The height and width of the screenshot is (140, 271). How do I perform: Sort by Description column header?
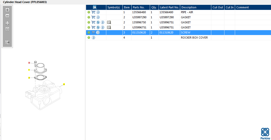click(196, 7)
